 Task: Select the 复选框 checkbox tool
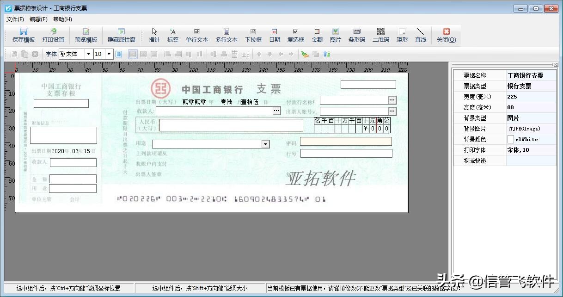pyautogui.click(x=295, y=35)
